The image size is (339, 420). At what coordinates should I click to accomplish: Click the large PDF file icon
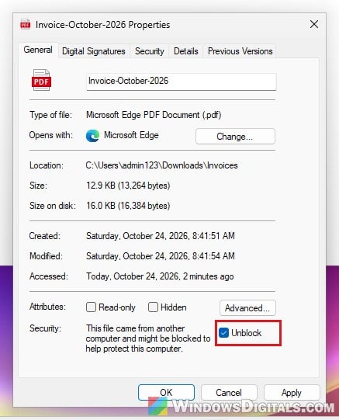point(41,80)
